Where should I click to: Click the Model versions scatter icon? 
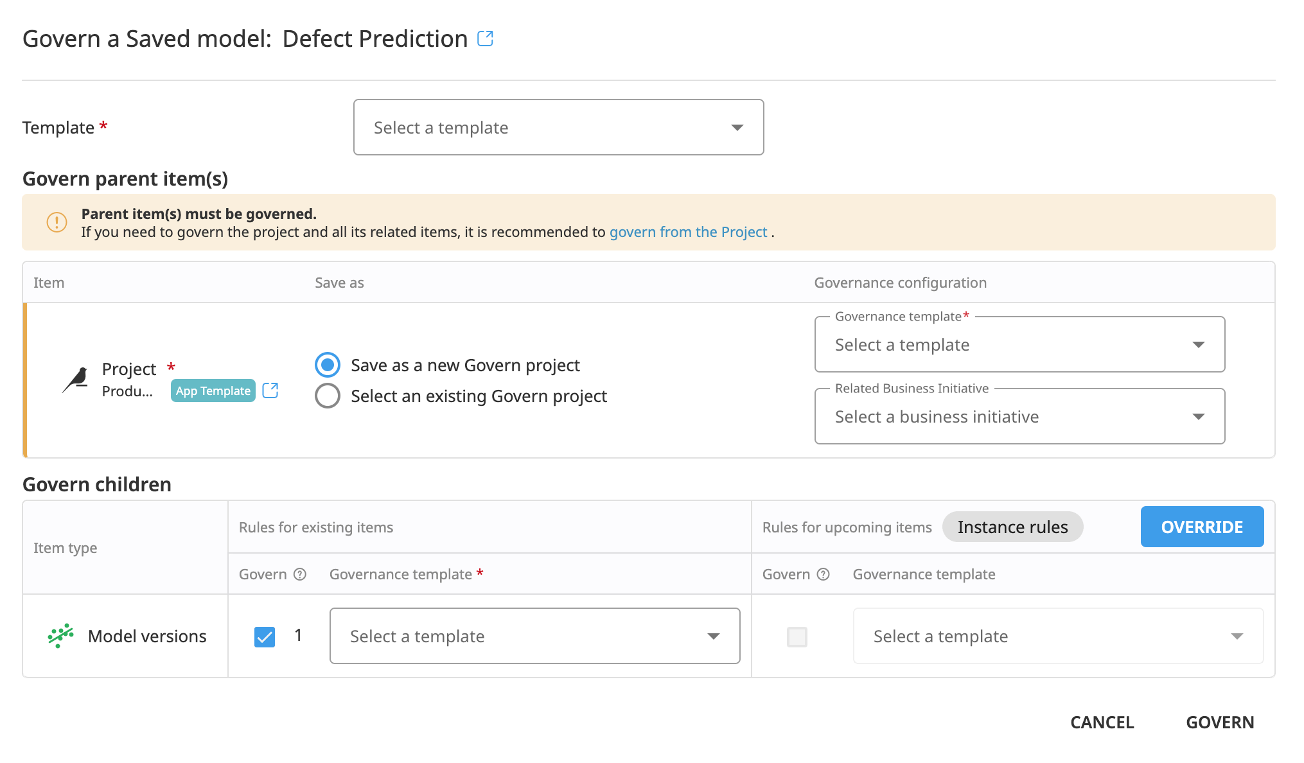tap(60, 636)
